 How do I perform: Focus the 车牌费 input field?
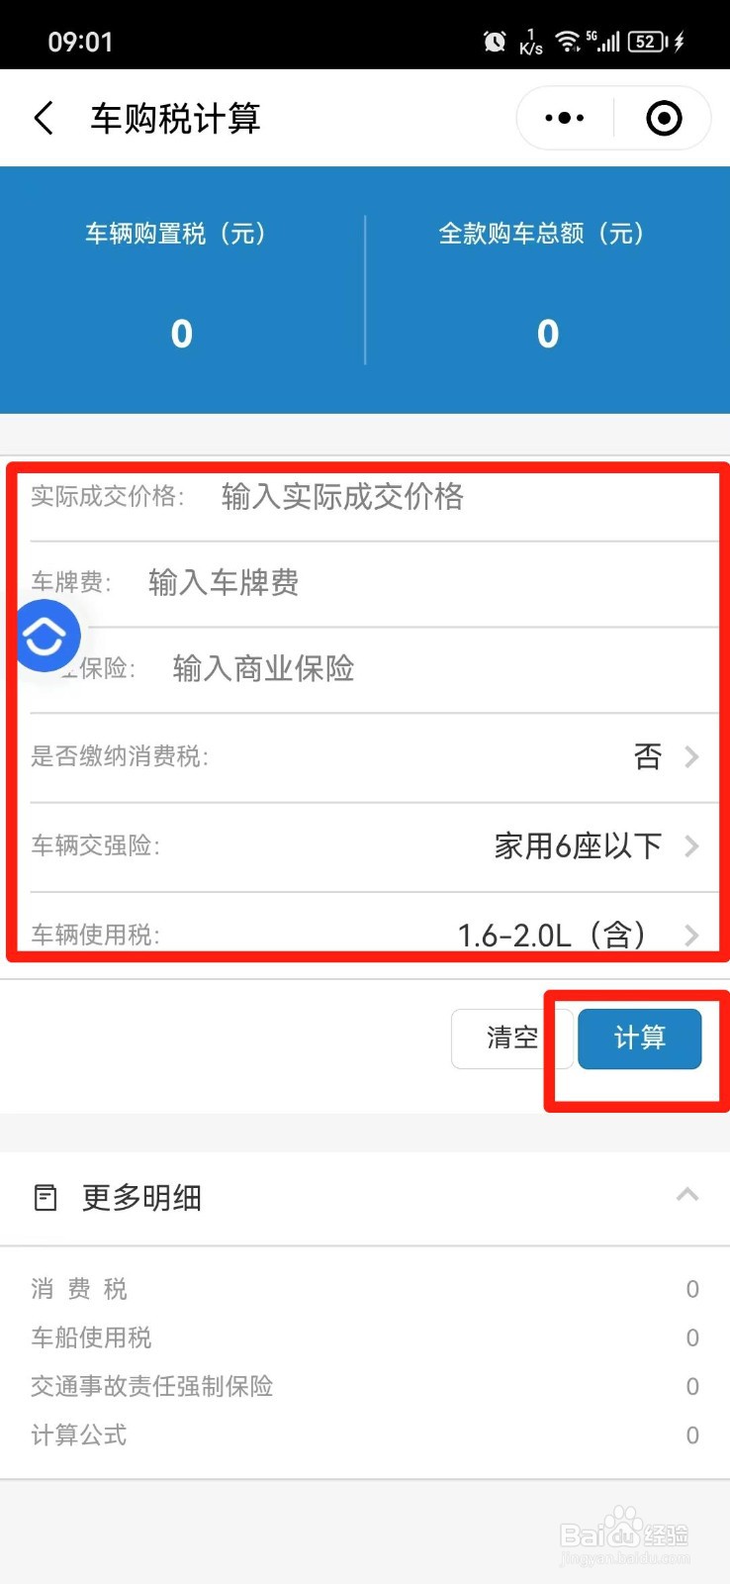(365, 583)
